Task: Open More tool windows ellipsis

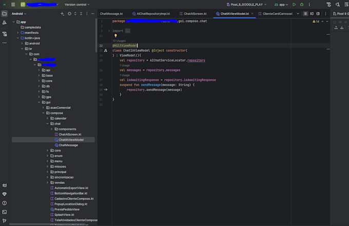Action: 5,43
